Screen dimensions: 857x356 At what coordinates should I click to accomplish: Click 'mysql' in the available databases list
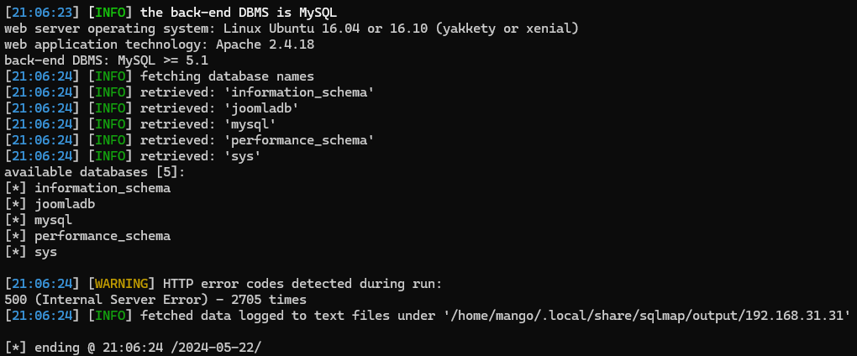[53, 221]
